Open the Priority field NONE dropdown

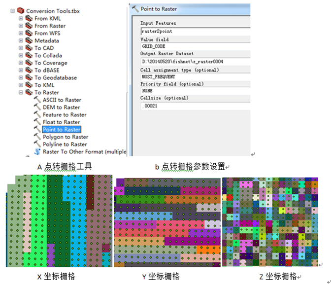click(196, 91)
